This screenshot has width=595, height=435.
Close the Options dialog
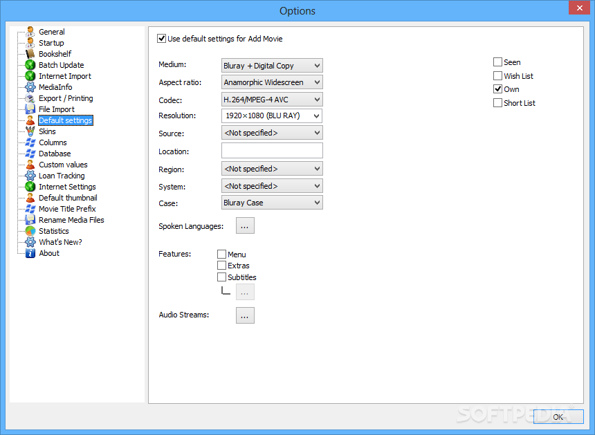[579, 8]
